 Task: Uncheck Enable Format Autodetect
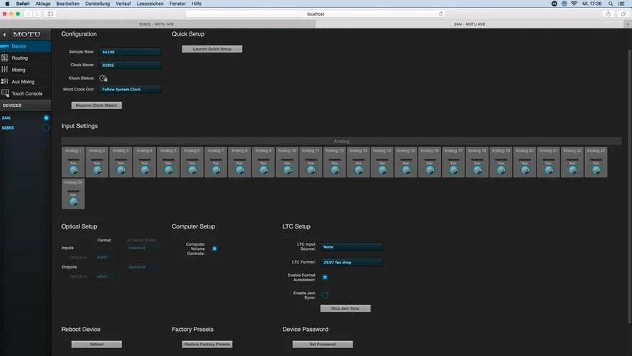[x=325, y=277]
